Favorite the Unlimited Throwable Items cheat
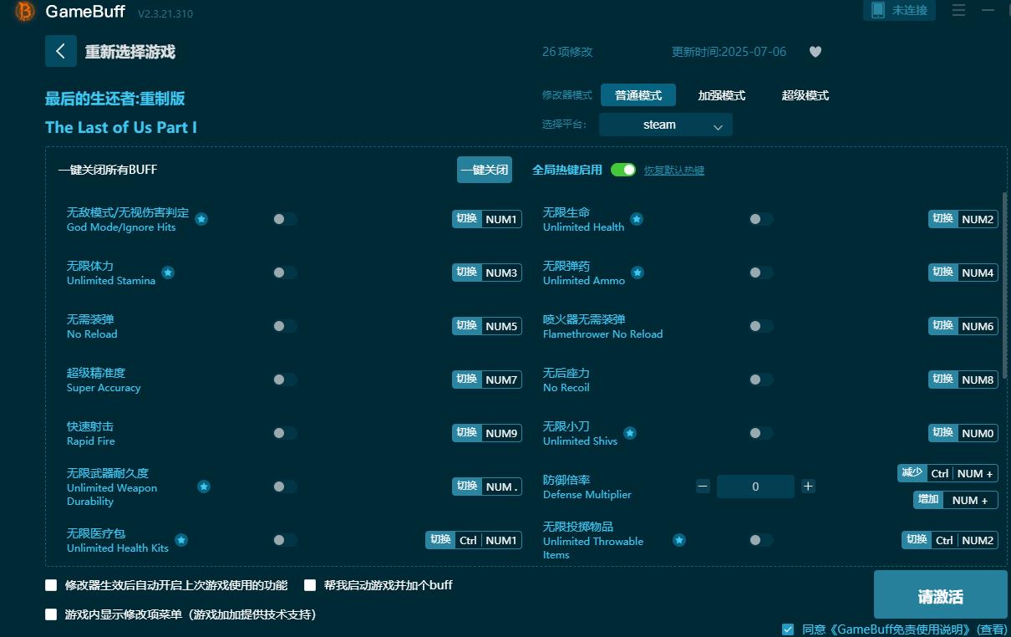This screenshot has width=1011, height=637. click(x=679, y=540)
